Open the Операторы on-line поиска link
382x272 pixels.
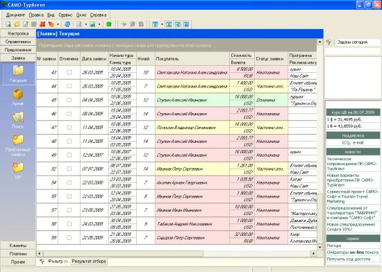point(353,253)
